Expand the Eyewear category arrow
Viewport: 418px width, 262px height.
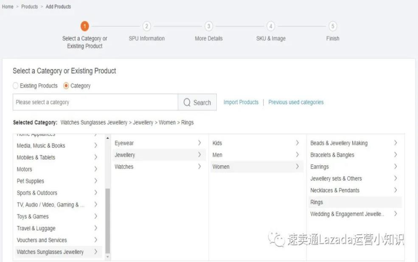pos(199,143)
